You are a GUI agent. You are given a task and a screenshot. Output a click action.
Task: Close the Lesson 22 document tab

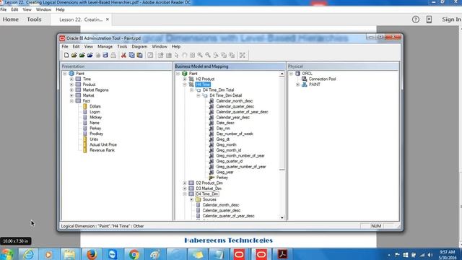tap(108, 19)
